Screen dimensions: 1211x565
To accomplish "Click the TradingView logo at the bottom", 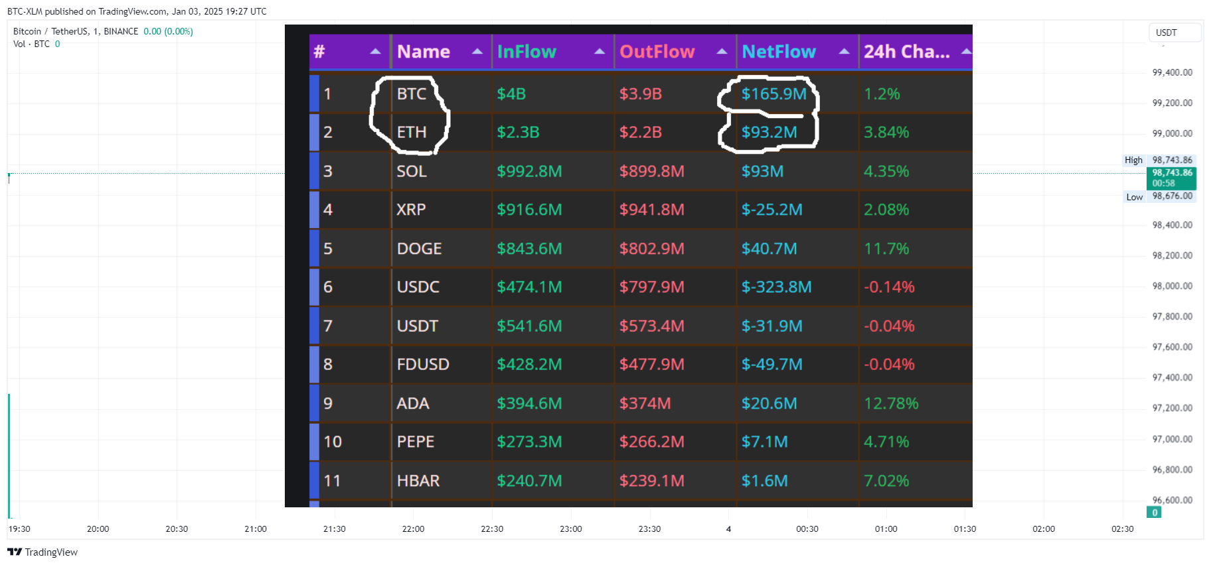I will point(42,552).
